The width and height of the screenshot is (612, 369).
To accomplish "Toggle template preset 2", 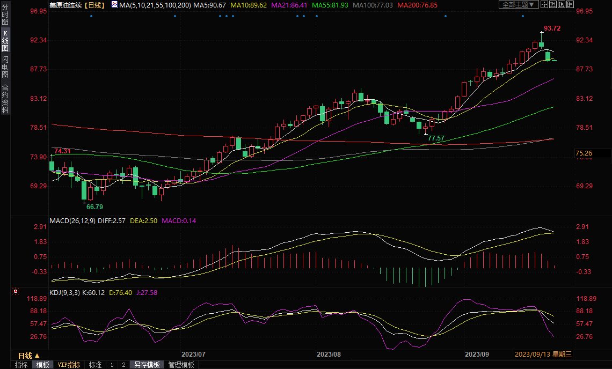I will (x=123, y=365).
